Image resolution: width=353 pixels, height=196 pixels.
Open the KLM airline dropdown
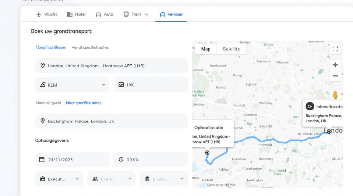[x=72, y=85]
